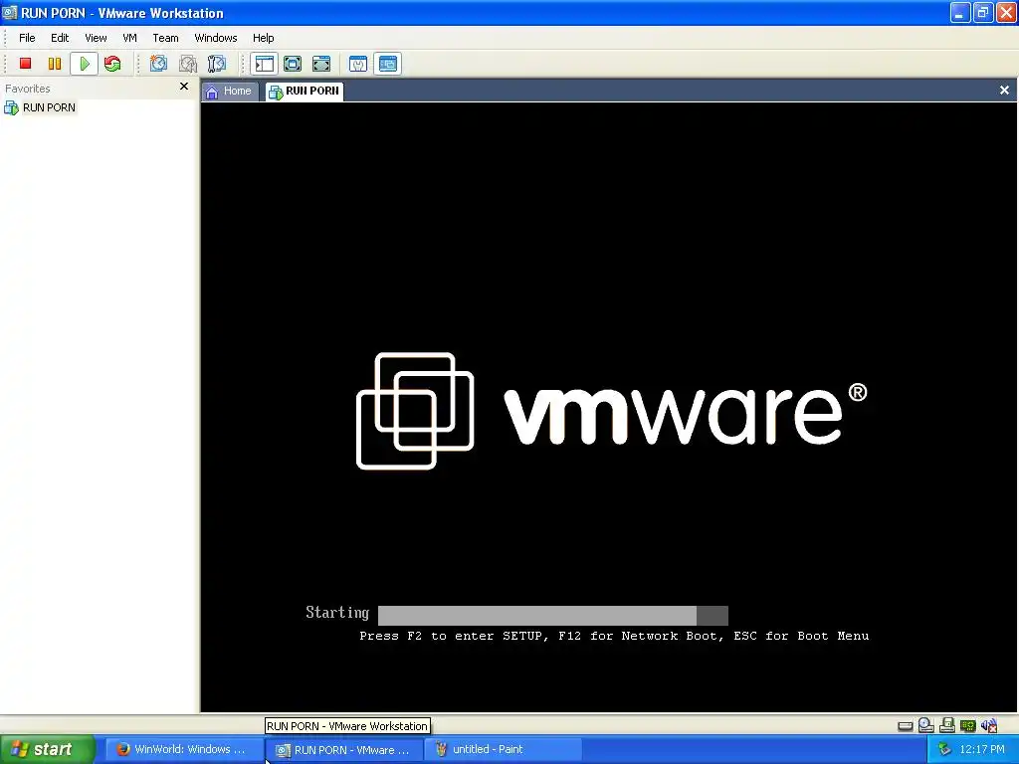1019x764 pixels.
Task: Open the View menu
Action: point(96,38)
